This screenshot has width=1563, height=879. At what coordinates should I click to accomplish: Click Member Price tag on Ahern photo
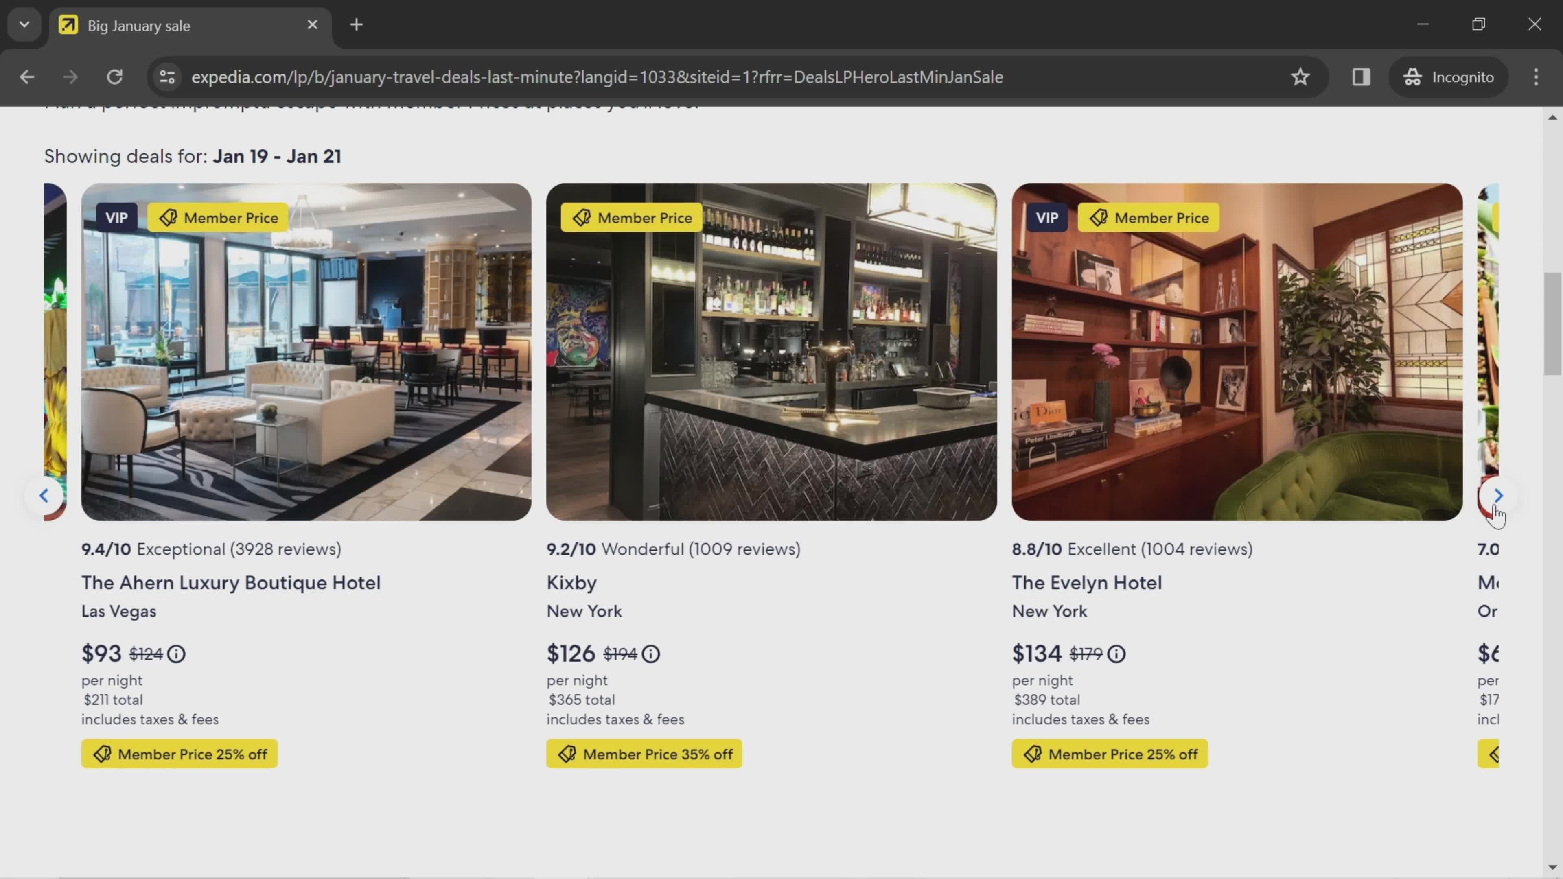coord(219,218)
